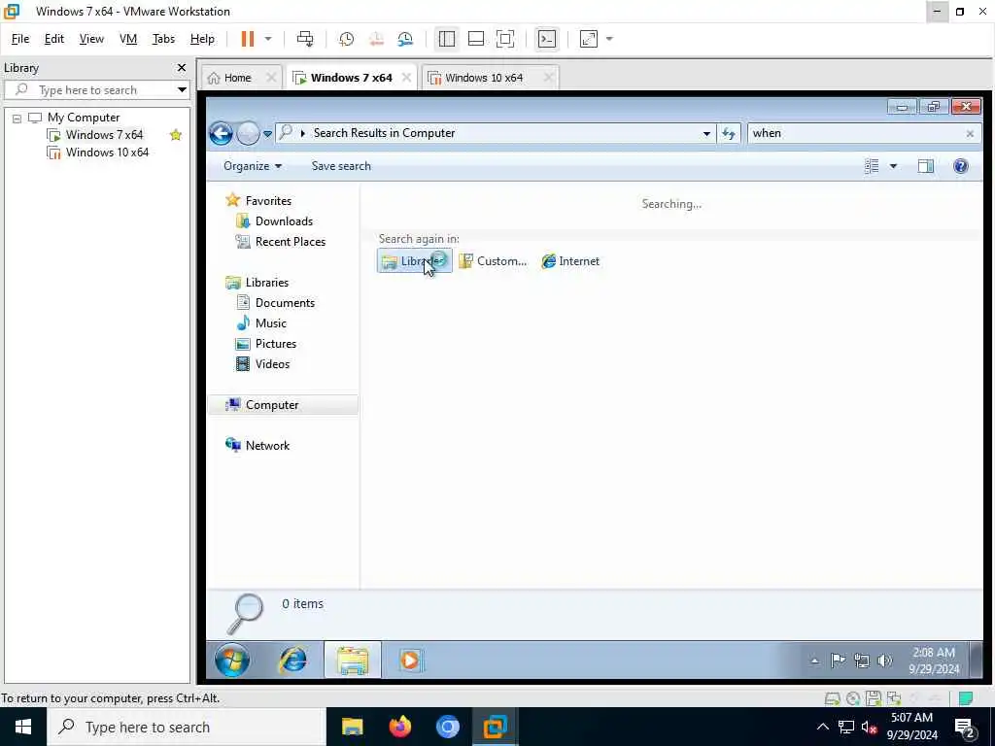Open power options dropdown beside pause button
Screen dimensions: 995x746
(x=268, y=39)
